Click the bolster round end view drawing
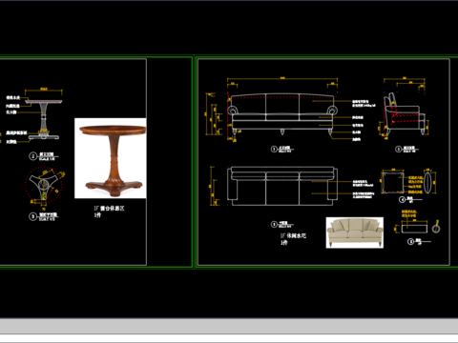 tap(436, 229)
